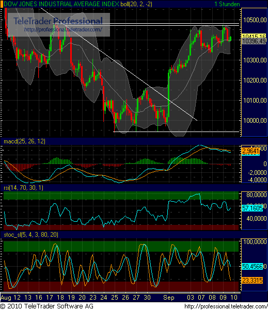Click the rsi(14, 70, 30, 1) panel label
The image size is (268, 311).
click(23, 188)
